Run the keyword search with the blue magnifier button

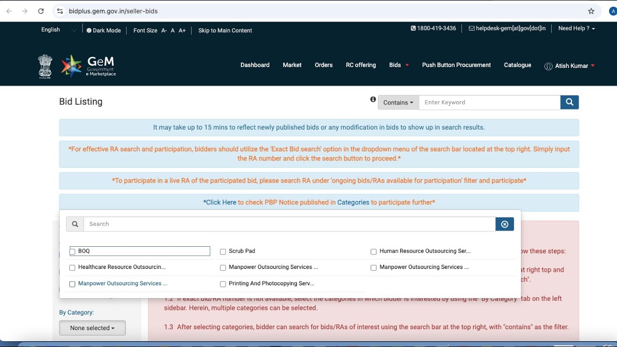point(569,102)
